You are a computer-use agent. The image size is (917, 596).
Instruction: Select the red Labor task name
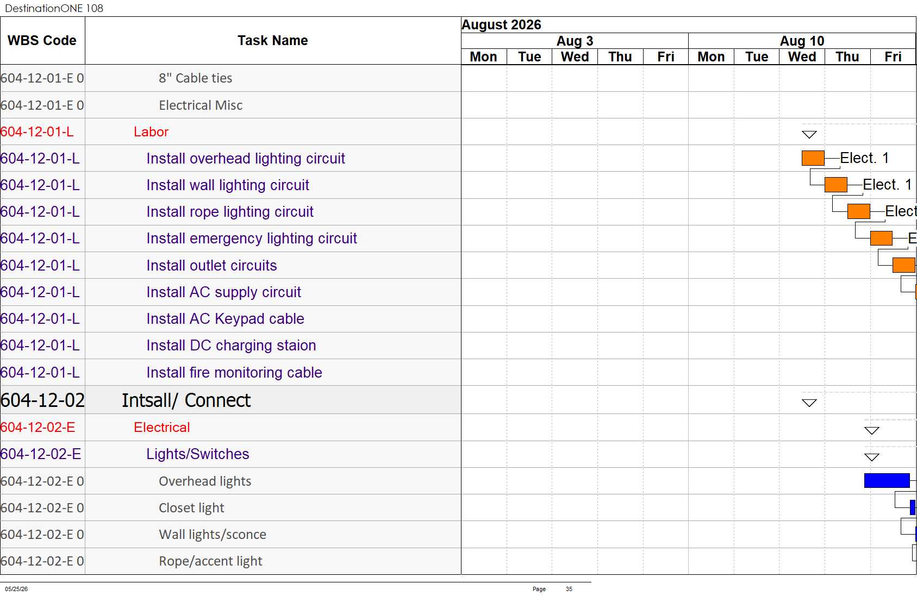pos(151,132)
